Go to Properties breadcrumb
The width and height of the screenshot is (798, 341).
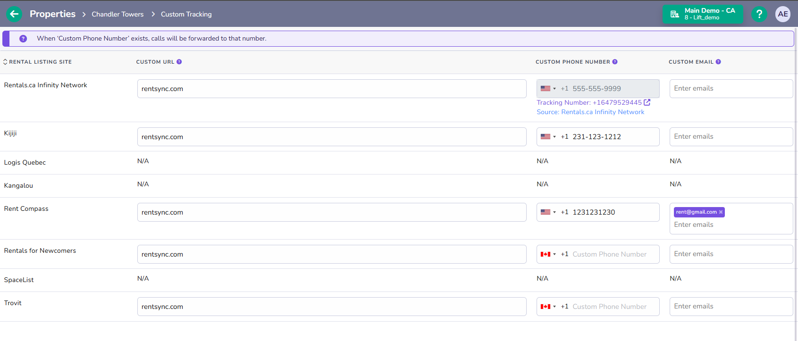pos(52,14)
